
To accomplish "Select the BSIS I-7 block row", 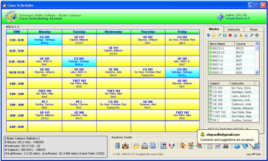I will [x=232, y=73].
